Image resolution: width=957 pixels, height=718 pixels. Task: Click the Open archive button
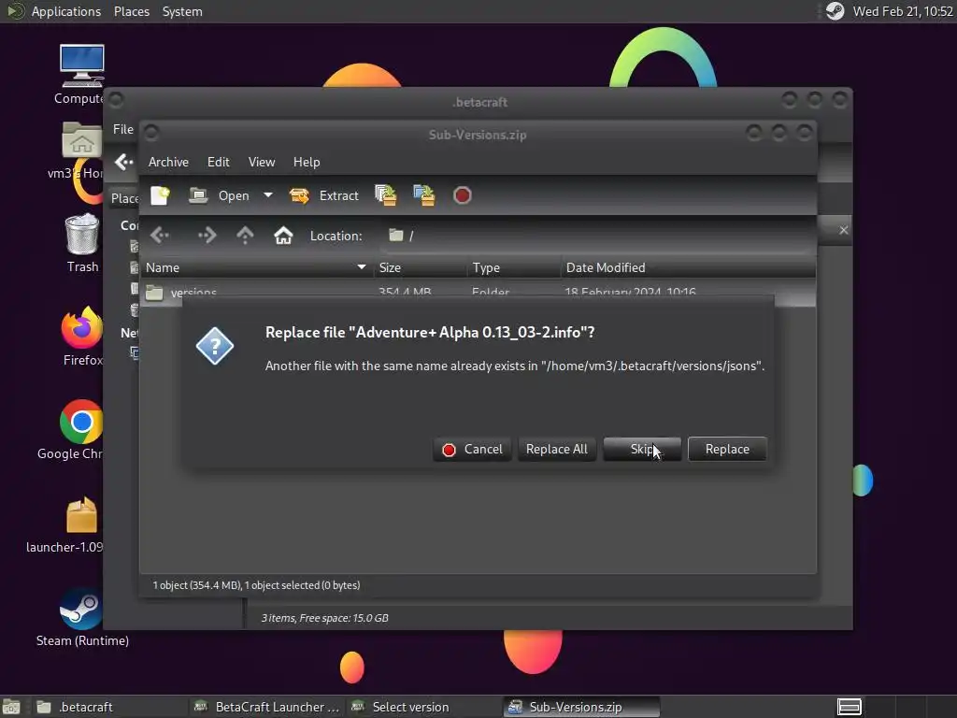point(219,195)
